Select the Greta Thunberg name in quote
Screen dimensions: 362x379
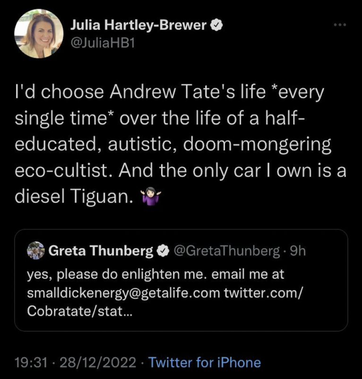pos(101,251)
